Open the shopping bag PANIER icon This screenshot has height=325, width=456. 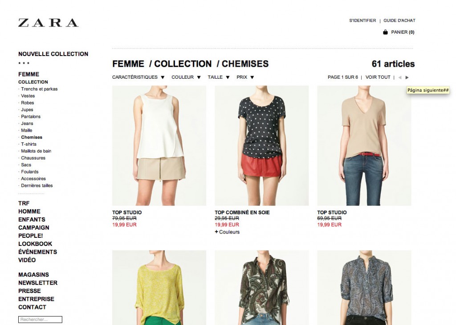point(385,32)
